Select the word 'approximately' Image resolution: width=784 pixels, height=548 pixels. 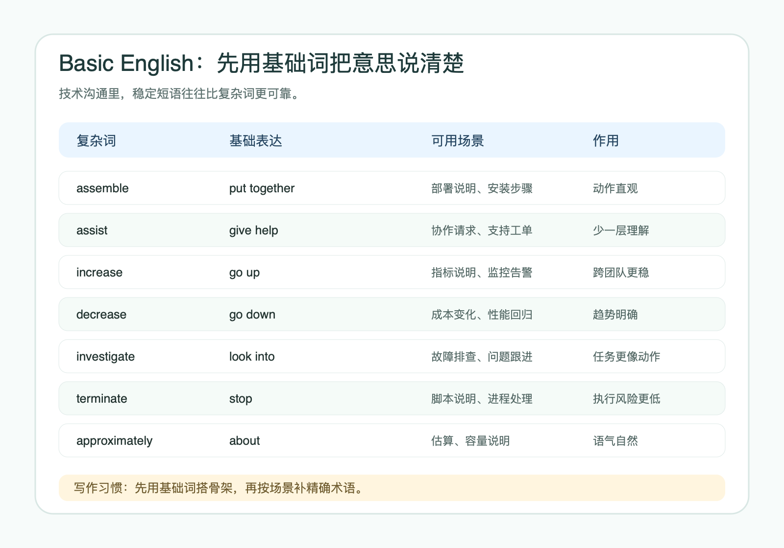click(114, 441)
